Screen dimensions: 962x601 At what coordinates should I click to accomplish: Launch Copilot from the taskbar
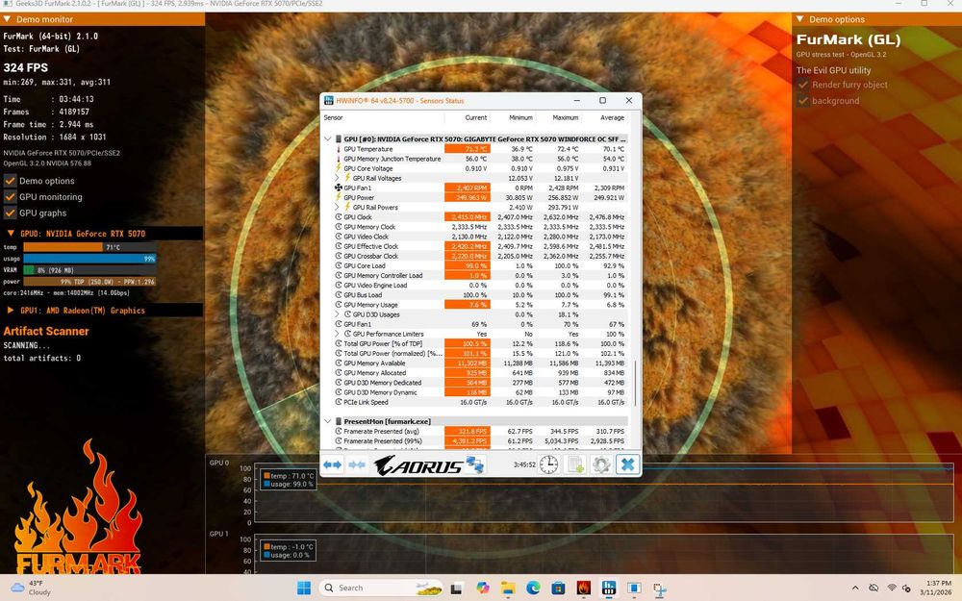tap(483, 588)
